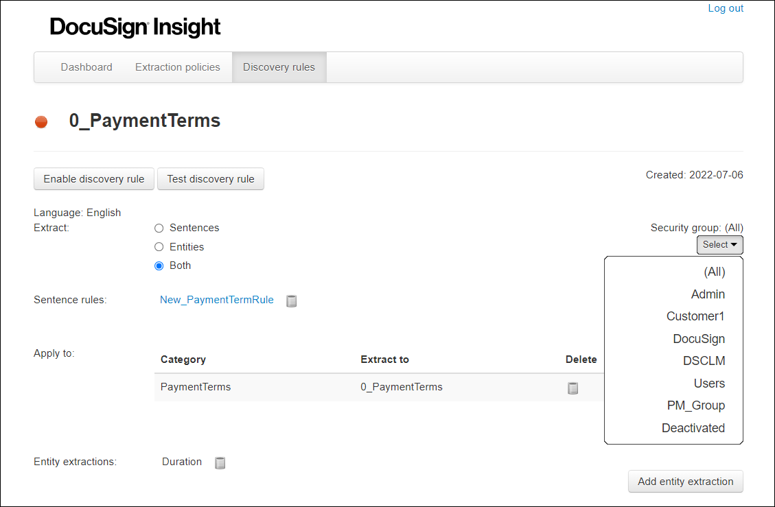Delete the New_PaymentTermRule sentence rule
Image resolution: width=775 pixels, height=507 pixels.
(x=291, y=300)
